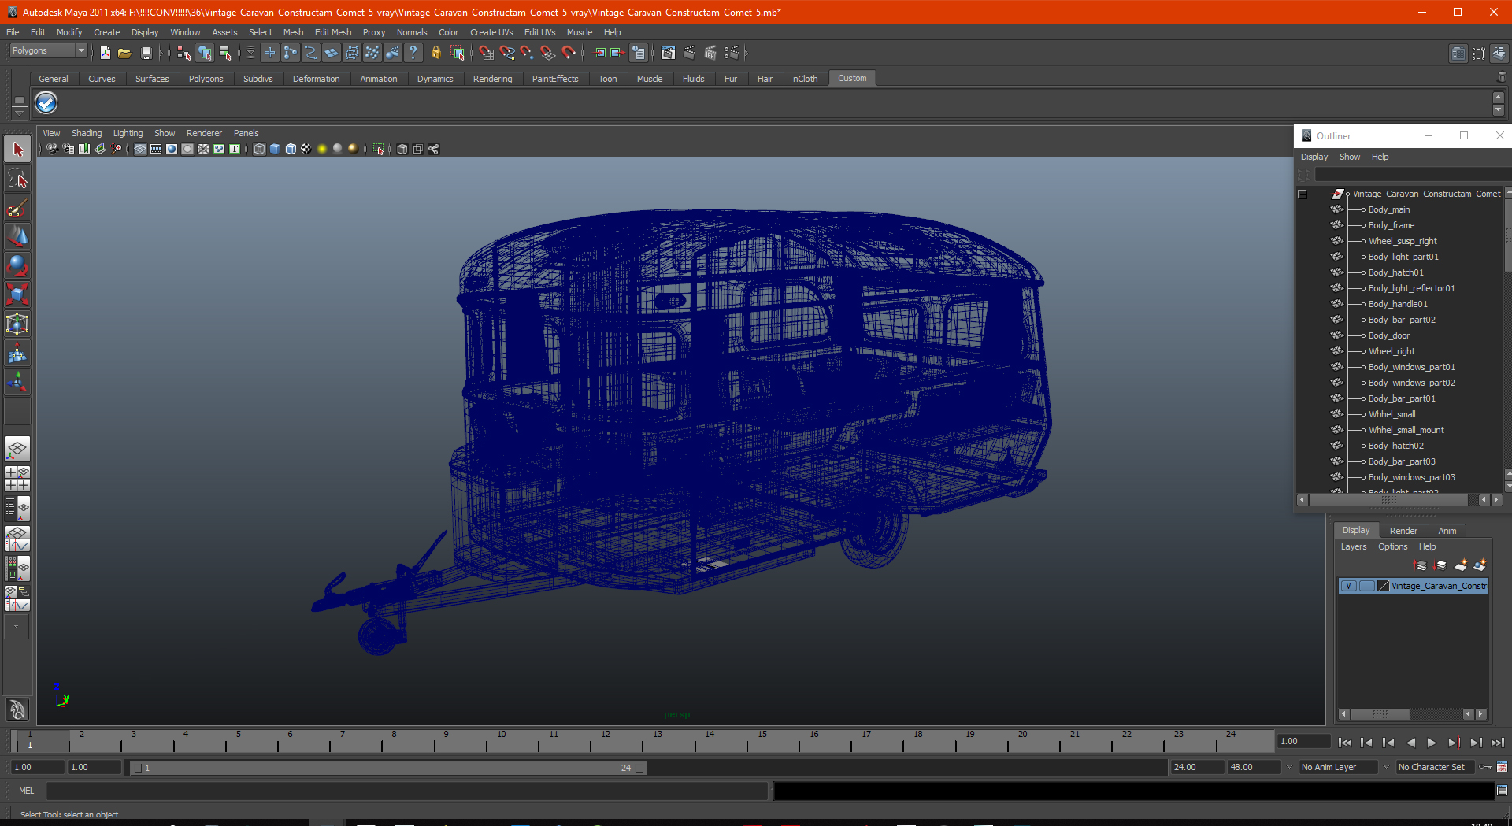The image size is (1512, 826).
Task: Switch to single perspective view layout
Action: click(x=17, y=450)
